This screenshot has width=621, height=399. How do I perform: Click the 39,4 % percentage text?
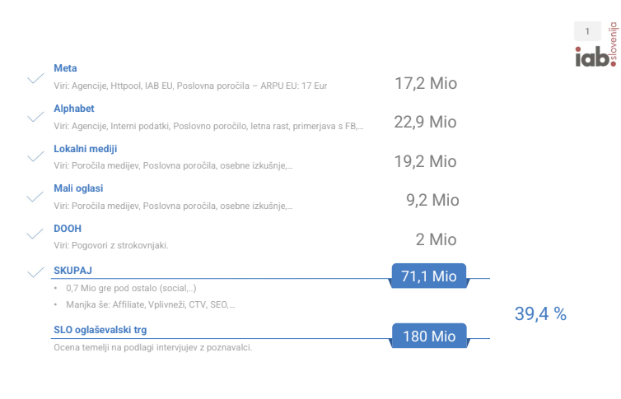pos(540,313)
